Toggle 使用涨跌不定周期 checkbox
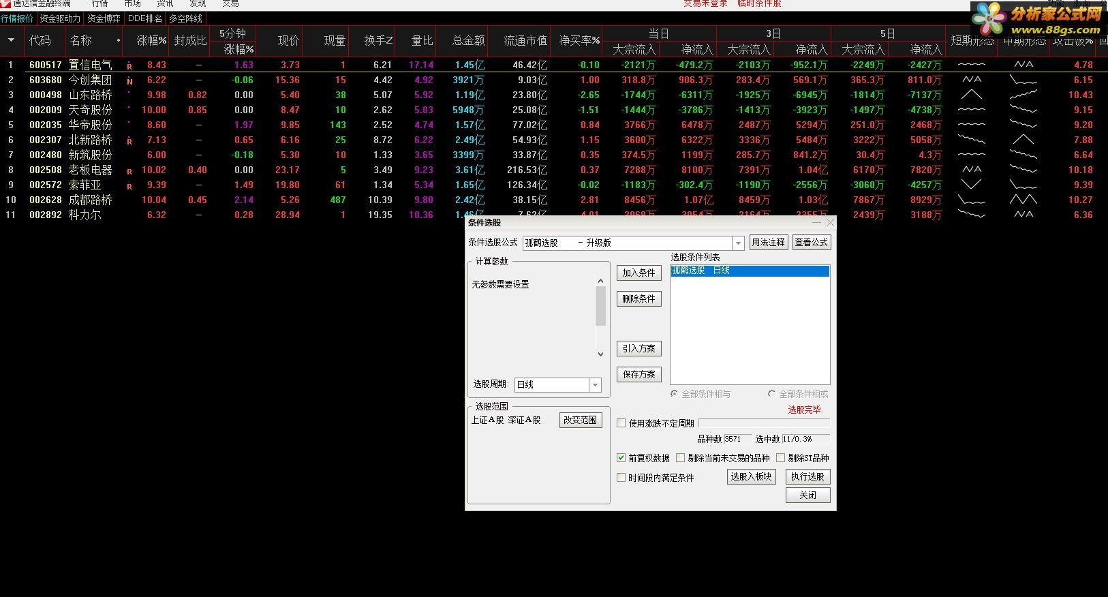The width and height of the screenshot is (1108, 597). coord(621,423)
